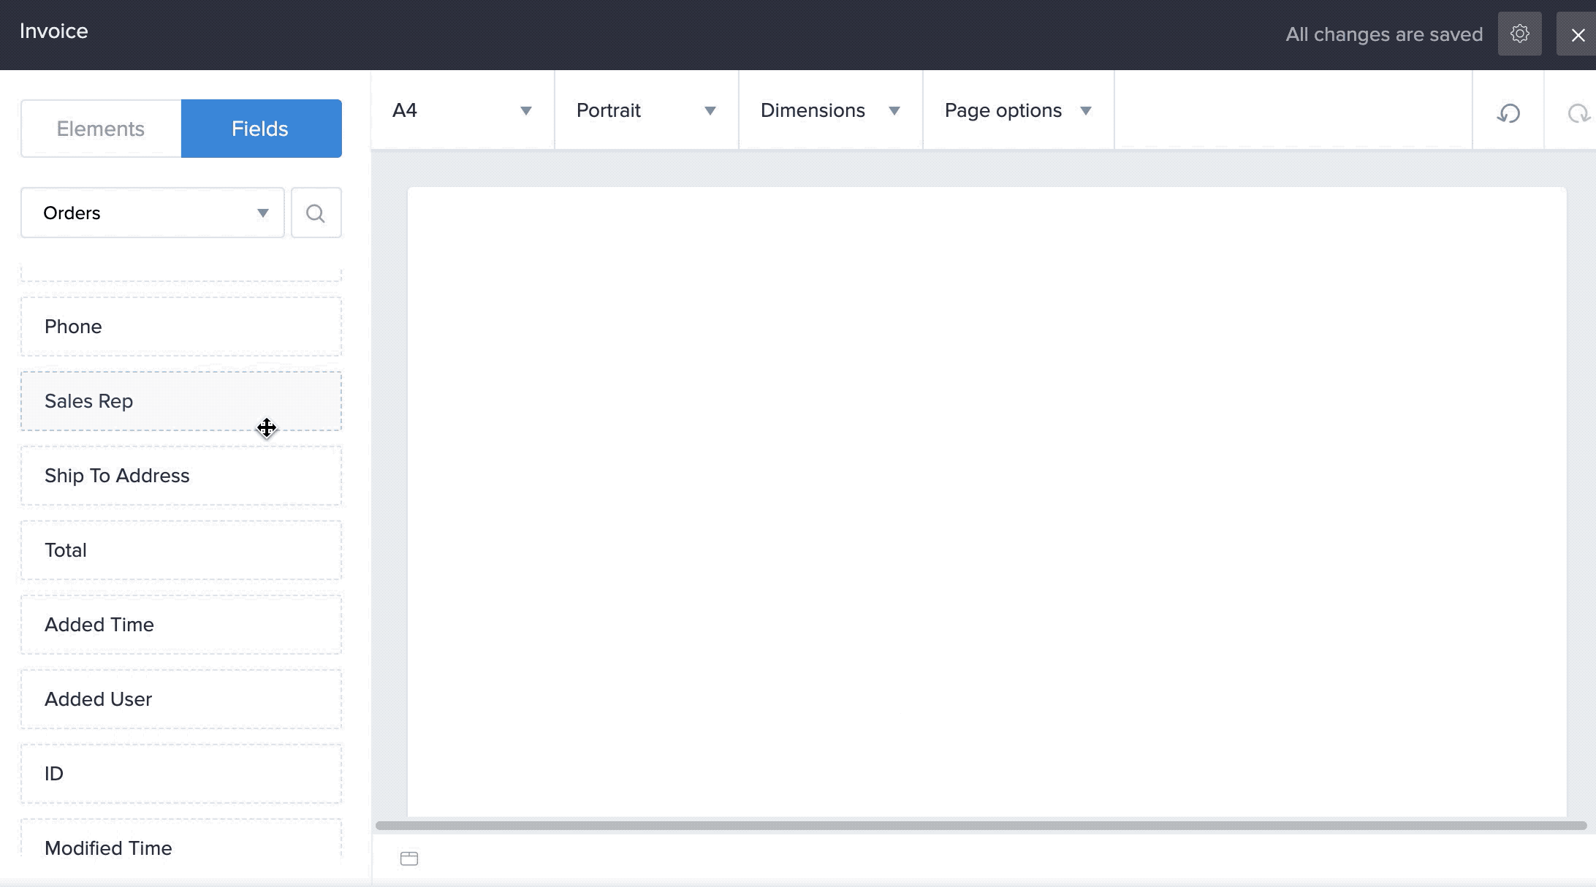The width and height of the screenshot is (1596, 887).
Task: Select the Sales Rep field
Action: click(180, 401)
